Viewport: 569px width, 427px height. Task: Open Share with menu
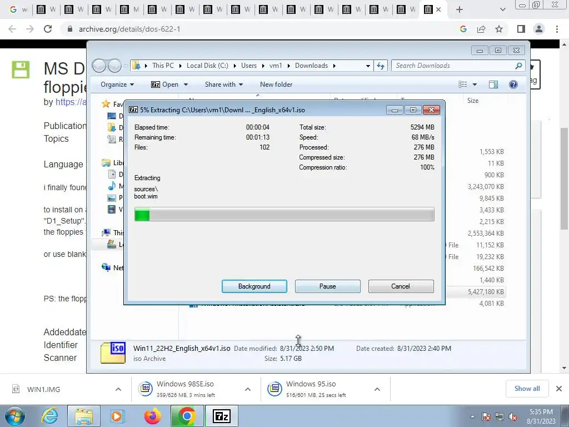[x=223, y=85]
